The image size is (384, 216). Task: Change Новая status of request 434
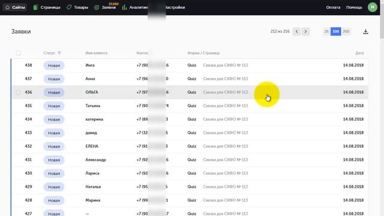click(54, 119)
